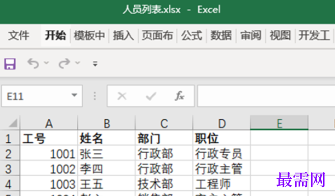Click the resize grip beside Name Box
Screen dimensions: 335x196
click(x=95, y=96)
